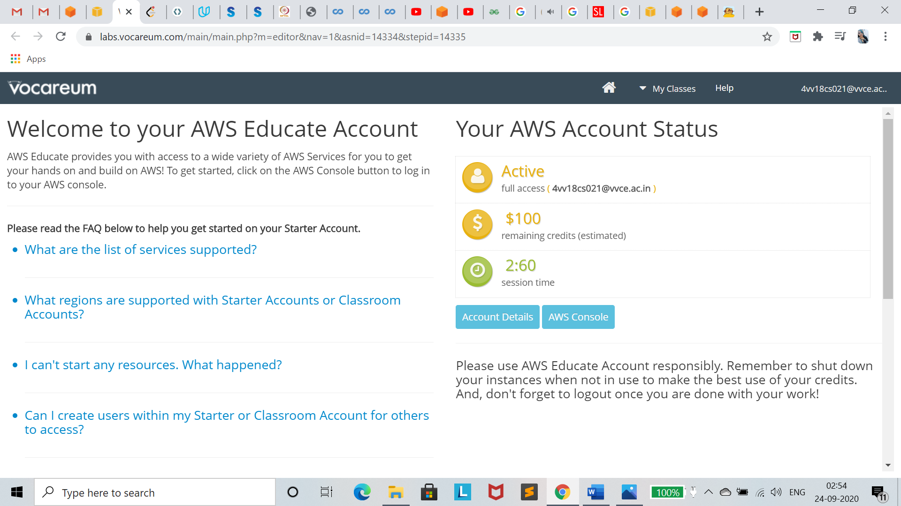901x506 pixels.
Task: Open the Chrome profile avatar
Action: pos(863,37)
